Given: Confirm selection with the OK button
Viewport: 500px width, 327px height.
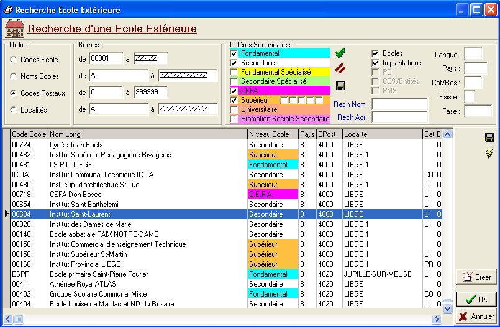Looking at the screenshot, I should tap(476, 299).
